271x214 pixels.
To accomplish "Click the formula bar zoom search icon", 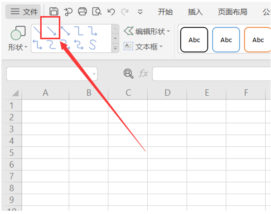I will coord(128,74).
